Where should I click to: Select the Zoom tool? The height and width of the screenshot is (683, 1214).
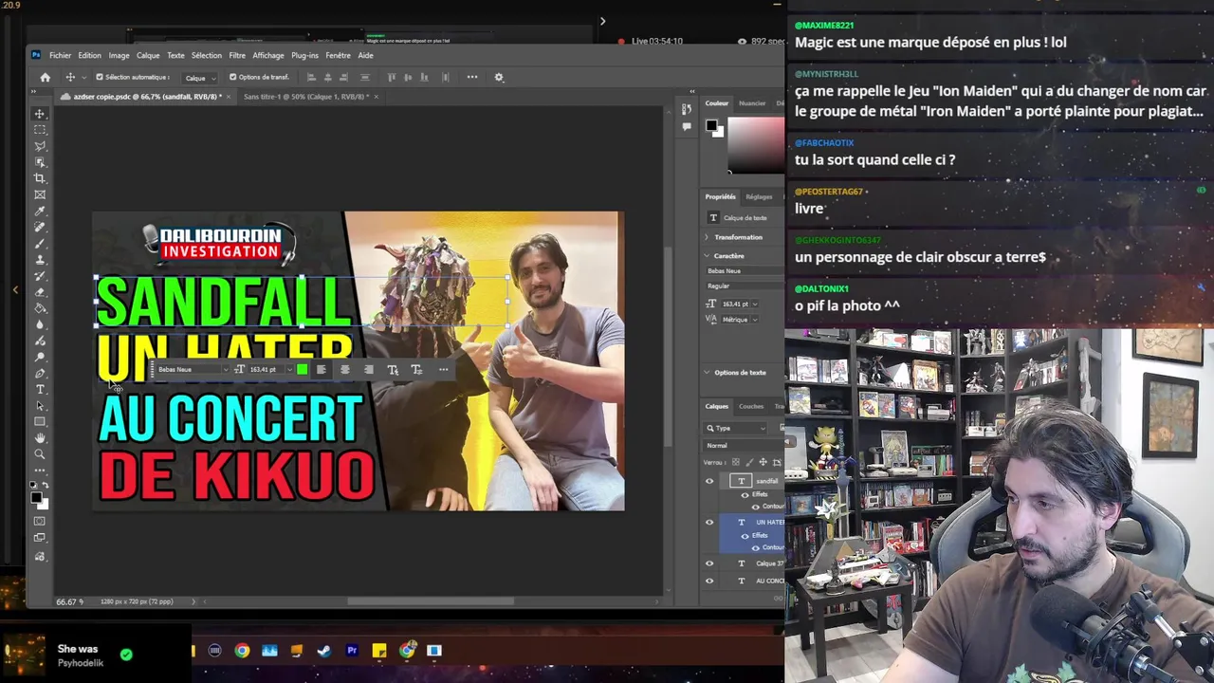pyautogui.click(x=40, y=453)
